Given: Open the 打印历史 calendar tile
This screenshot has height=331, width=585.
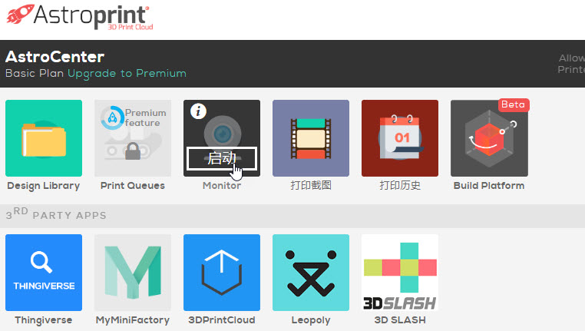Looking at the screenshot, I should [400, 138].
